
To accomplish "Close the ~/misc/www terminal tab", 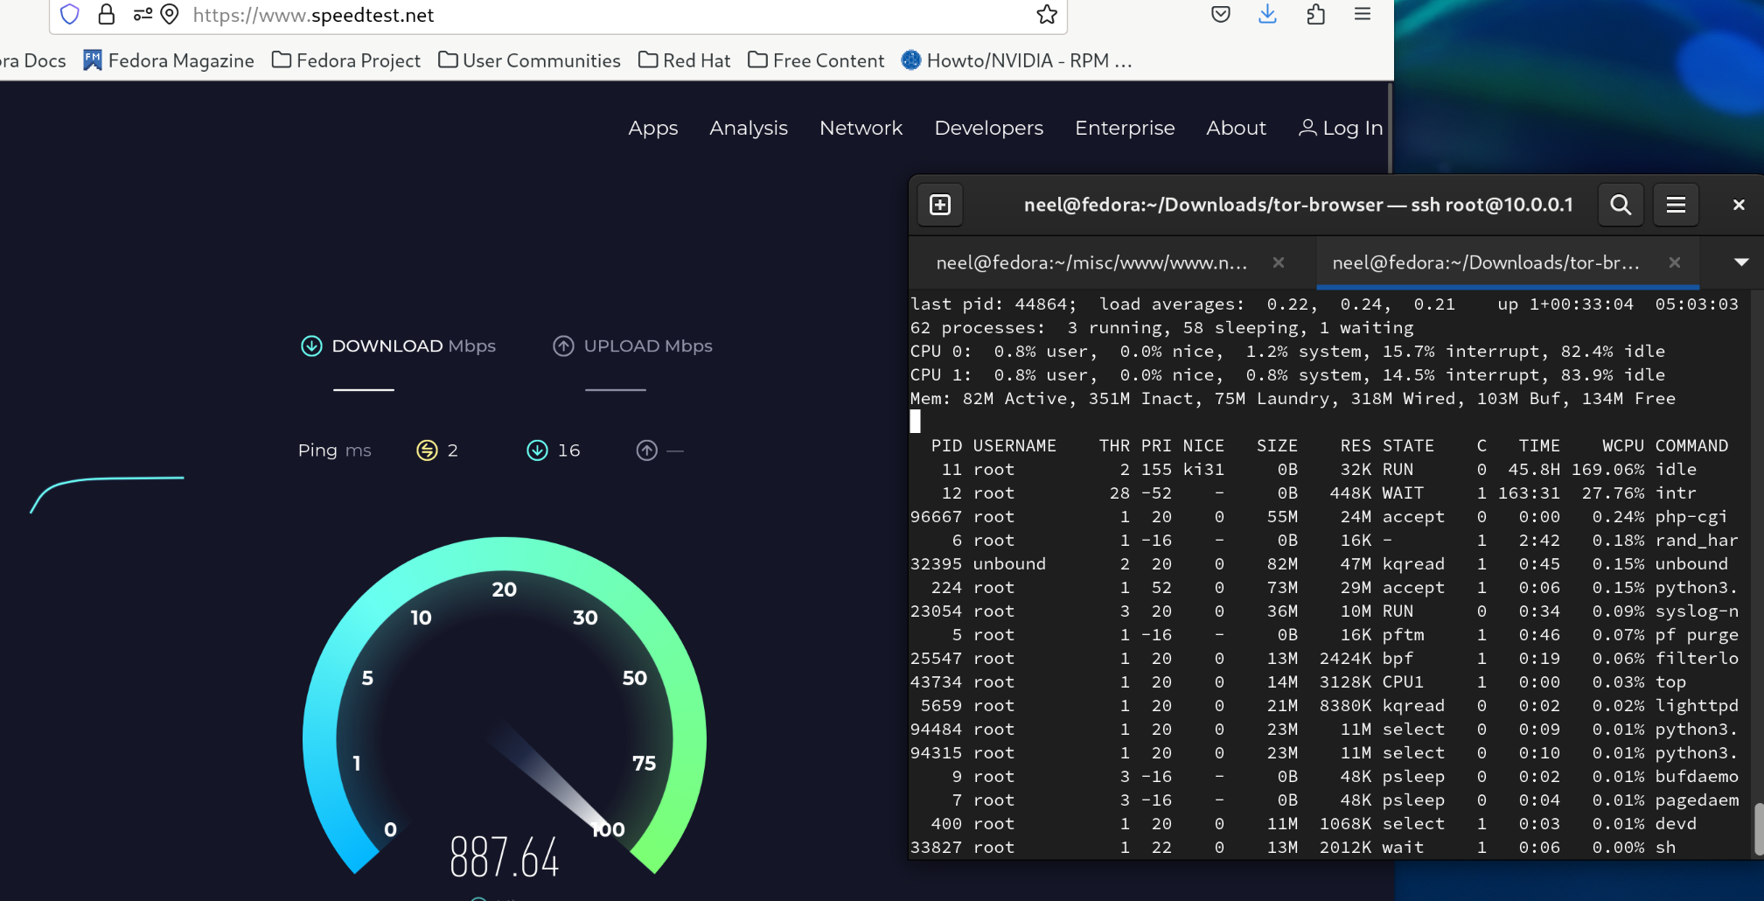I will point(1279,262).
